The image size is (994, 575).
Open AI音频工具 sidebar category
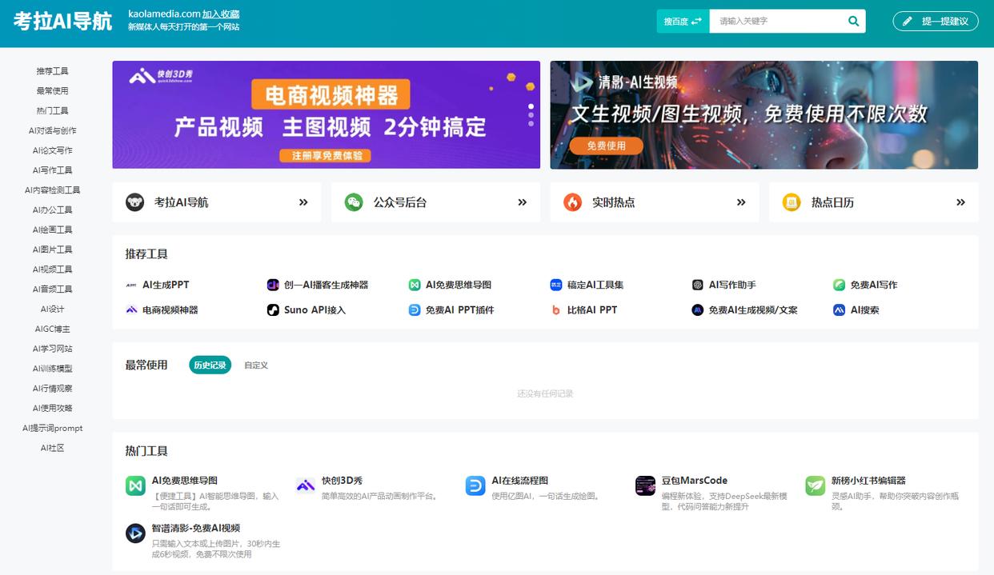tap(53, 289)
